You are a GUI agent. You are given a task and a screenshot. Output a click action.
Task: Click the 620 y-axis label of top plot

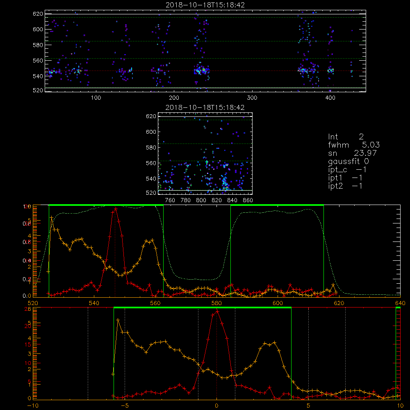point(38,14)
